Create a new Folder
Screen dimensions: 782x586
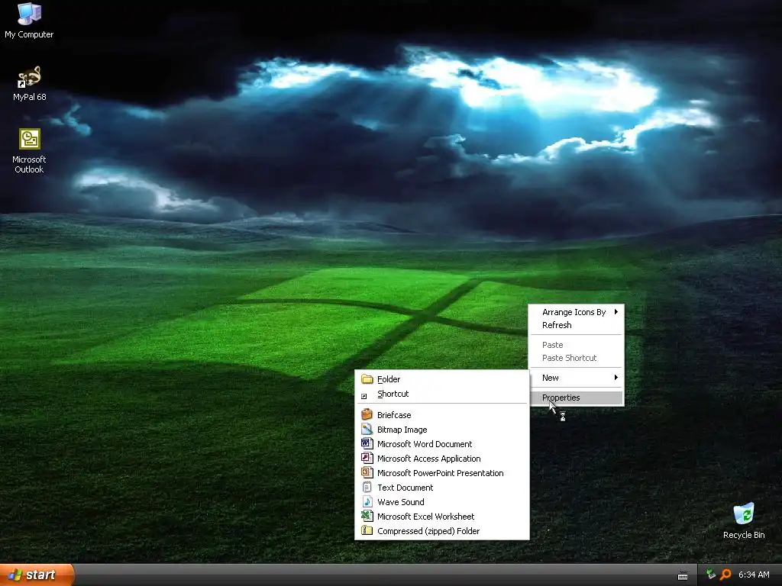tap(442, 379)
